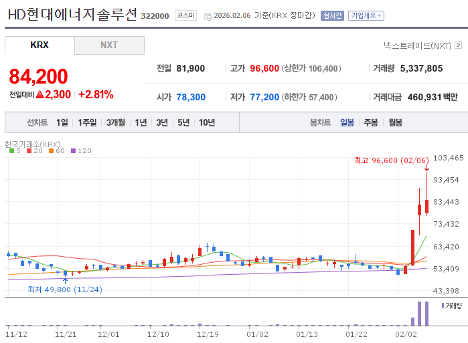Click the +2.81% change rate
Viewport: 468px width, 343px height.
click(x=96, y=95)
